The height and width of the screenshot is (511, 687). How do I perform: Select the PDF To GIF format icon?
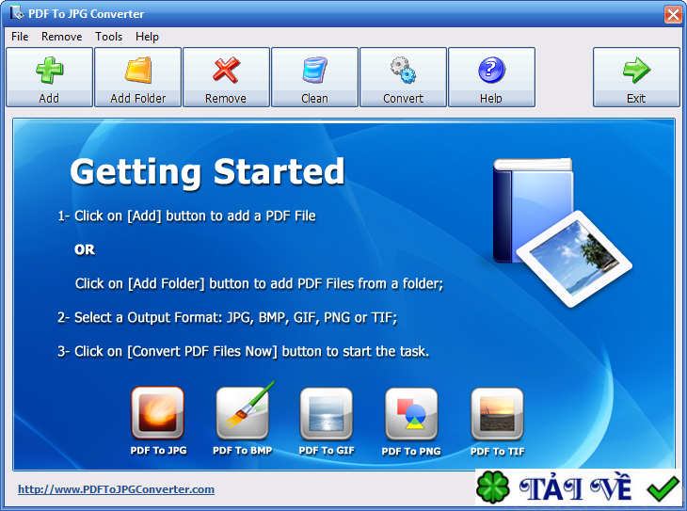327,414
